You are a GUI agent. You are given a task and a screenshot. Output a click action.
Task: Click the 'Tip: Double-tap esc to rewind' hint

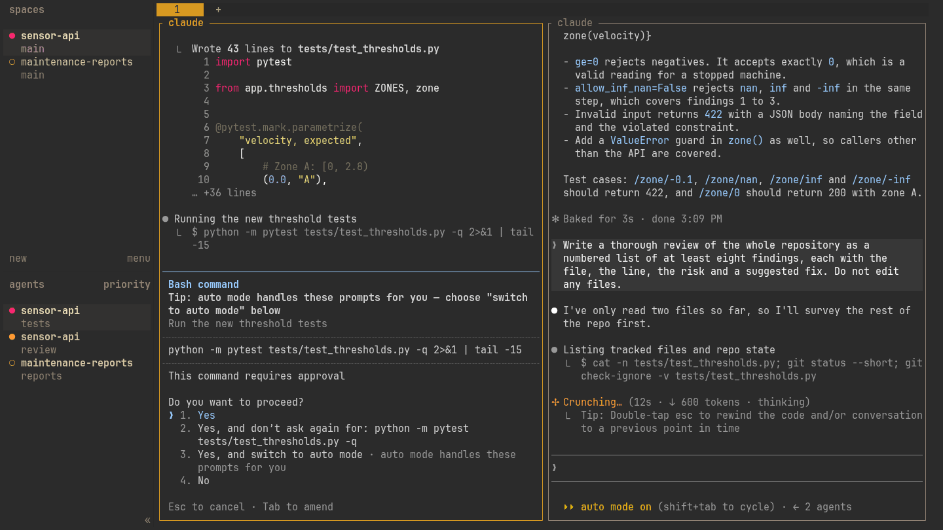point(752,422)
